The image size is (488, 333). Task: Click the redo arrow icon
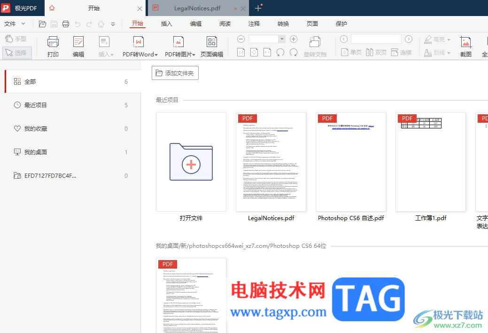tap(89, 24)
